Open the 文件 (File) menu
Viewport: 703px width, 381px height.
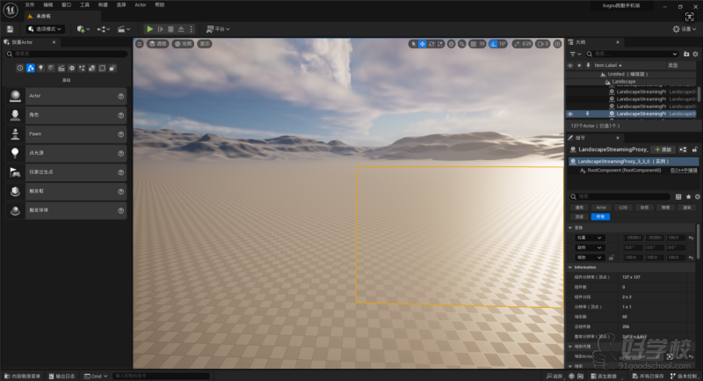[x=29, y=4]
